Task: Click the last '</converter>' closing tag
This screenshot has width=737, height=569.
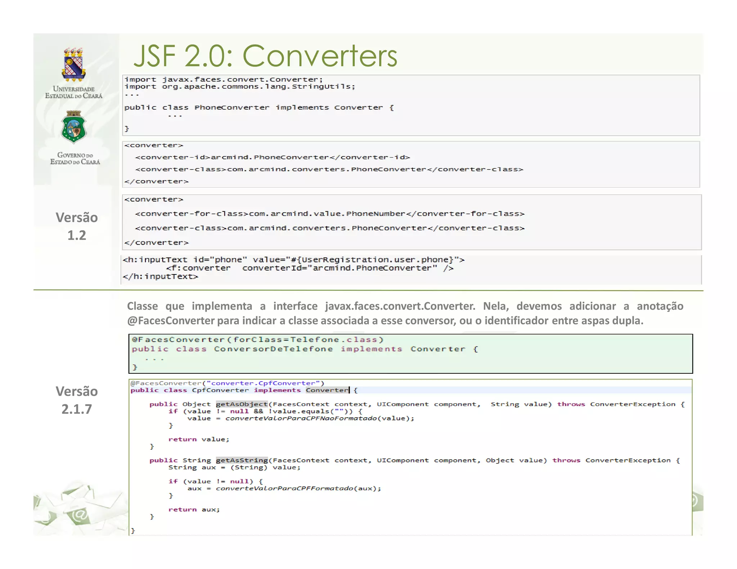Action: (156, 243)
